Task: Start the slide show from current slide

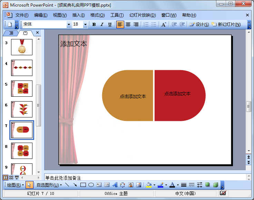Action: 17,178
